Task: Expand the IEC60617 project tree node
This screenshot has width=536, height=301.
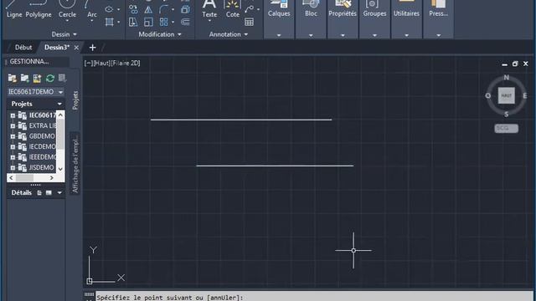Action: (x=13, y=115)
